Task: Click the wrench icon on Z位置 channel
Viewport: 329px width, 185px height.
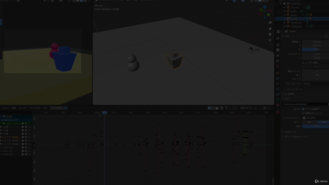Action: coord(23,134)
